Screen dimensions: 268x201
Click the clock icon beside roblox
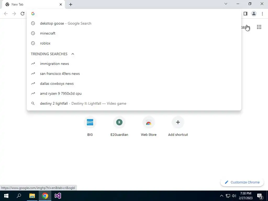click(x=33, y=43)
